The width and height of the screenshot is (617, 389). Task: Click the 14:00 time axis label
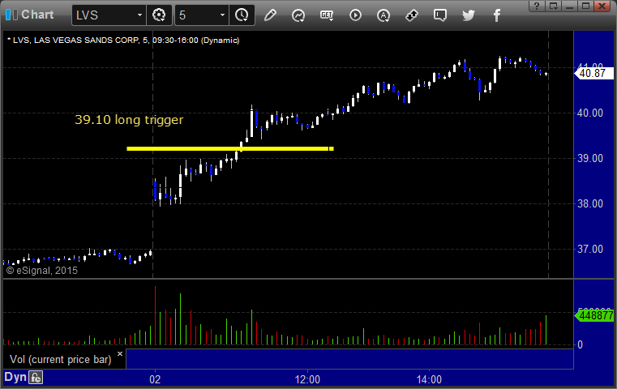pyautogui.click(x=429, y=379)
